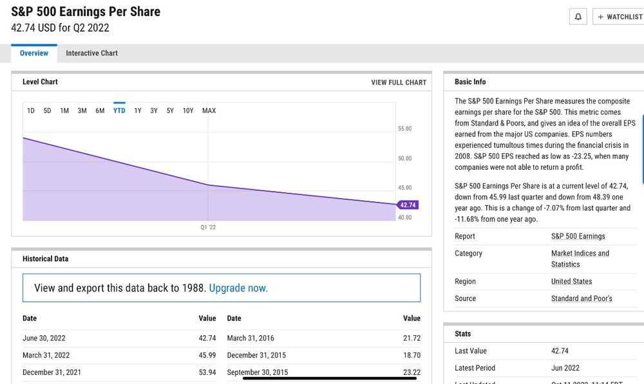Select the YTD chart range
The width and height of the screenshot is (644, 384).
(x=119, y=111)
